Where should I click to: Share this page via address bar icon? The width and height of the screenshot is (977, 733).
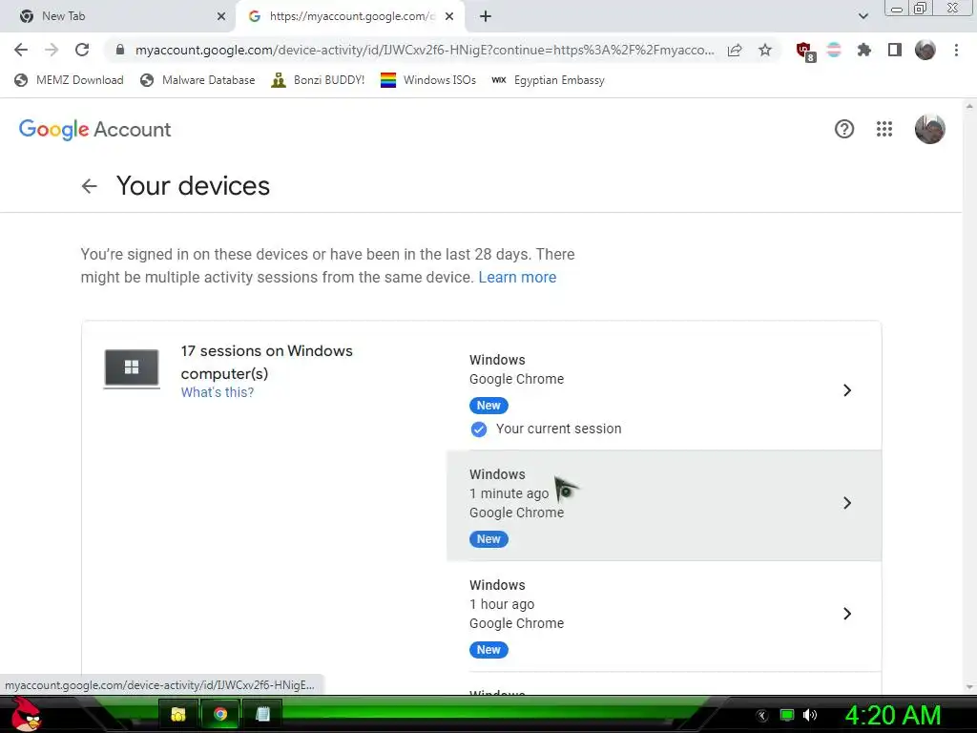coord(735,50)
